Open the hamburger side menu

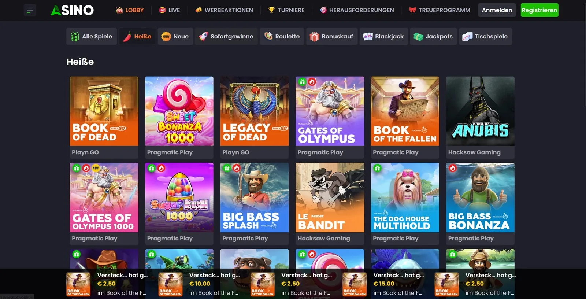30,10
